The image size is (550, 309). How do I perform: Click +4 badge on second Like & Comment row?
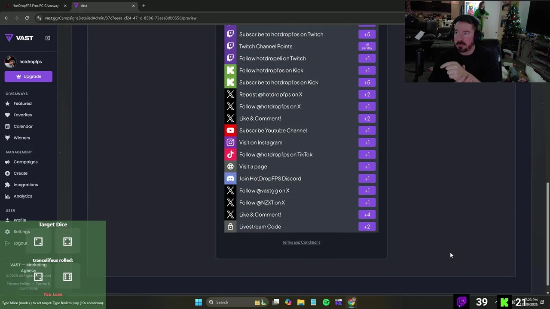(x=367, y=215)
